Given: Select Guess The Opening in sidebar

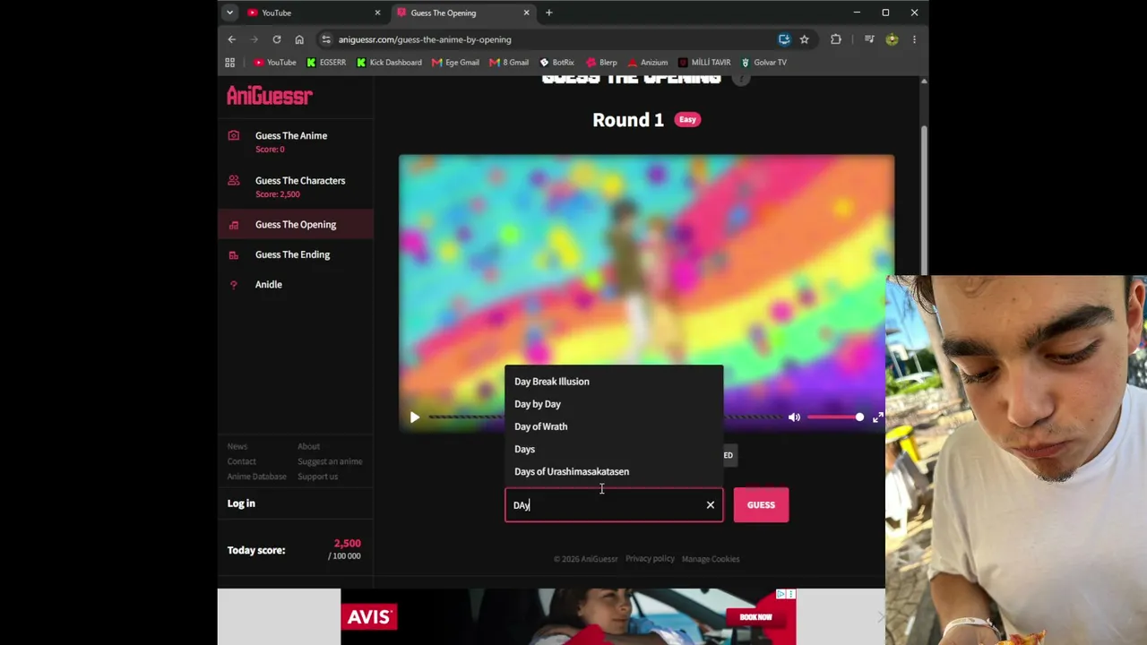Looking at the screenshot, I should [x=295, y=225].
